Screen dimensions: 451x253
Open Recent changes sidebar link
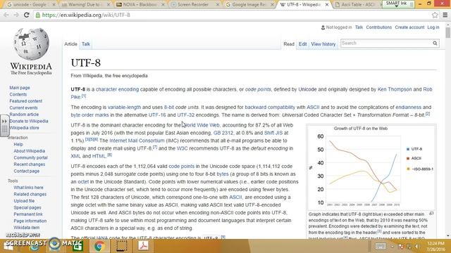[30, 164]
